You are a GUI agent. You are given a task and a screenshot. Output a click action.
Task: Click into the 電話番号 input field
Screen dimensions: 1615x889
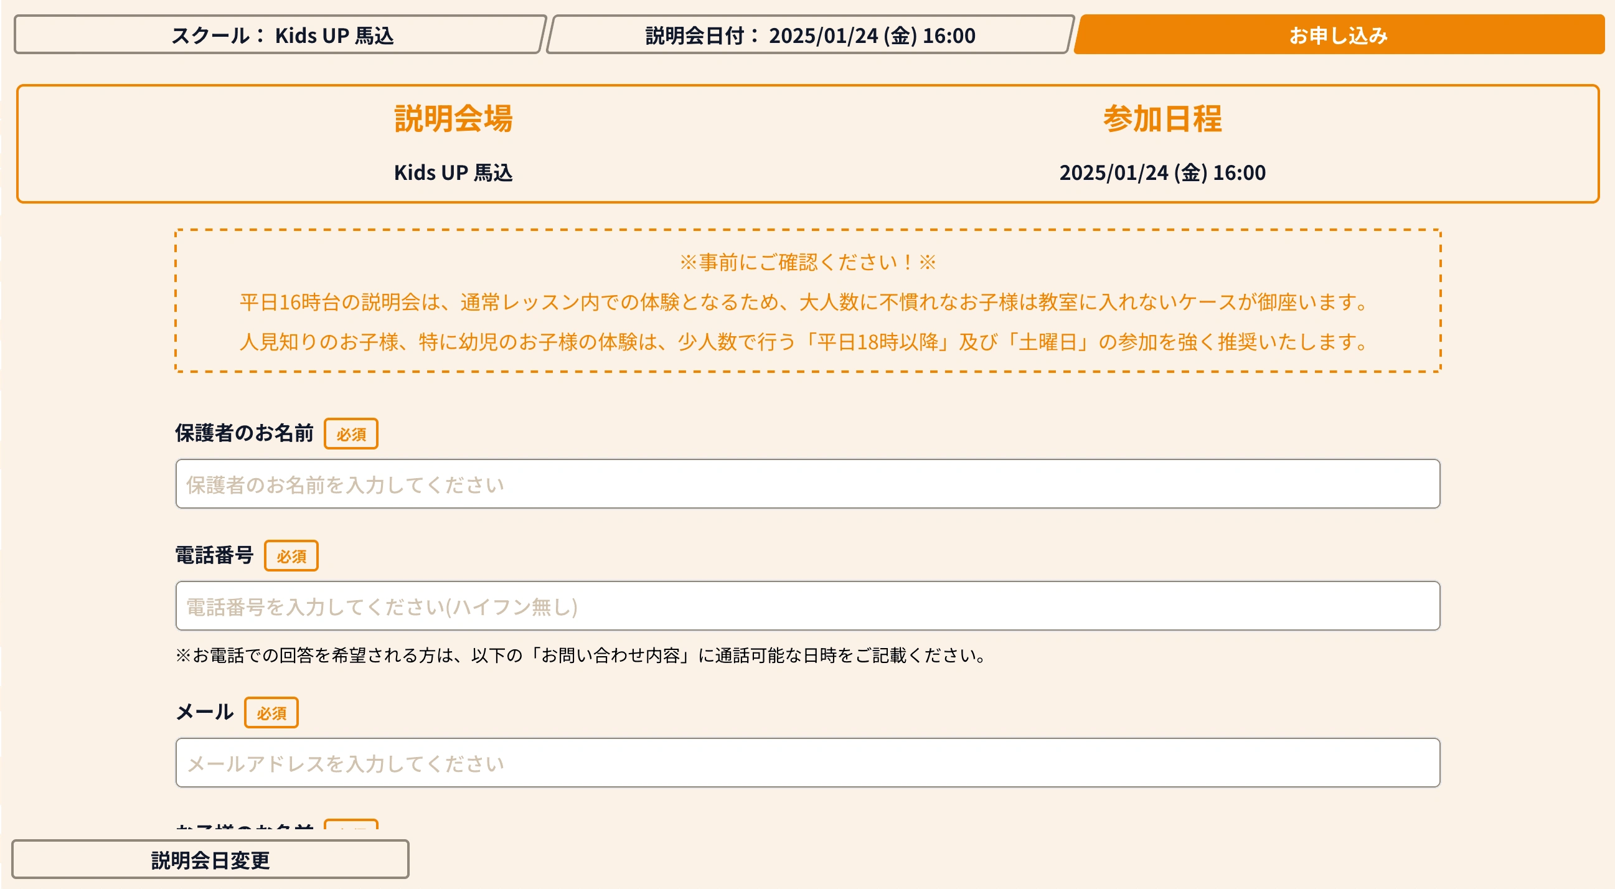(x=807, y=606)
